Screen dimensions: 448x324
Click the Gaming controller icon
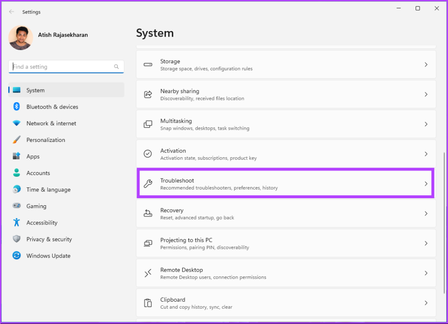pyautogui.click(x=17, y=206)
